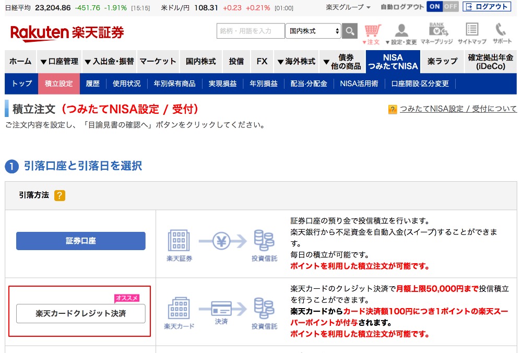The image size is (522, 353).
Task: Open the サイトマップ list icon
Action: coord(472,33)
